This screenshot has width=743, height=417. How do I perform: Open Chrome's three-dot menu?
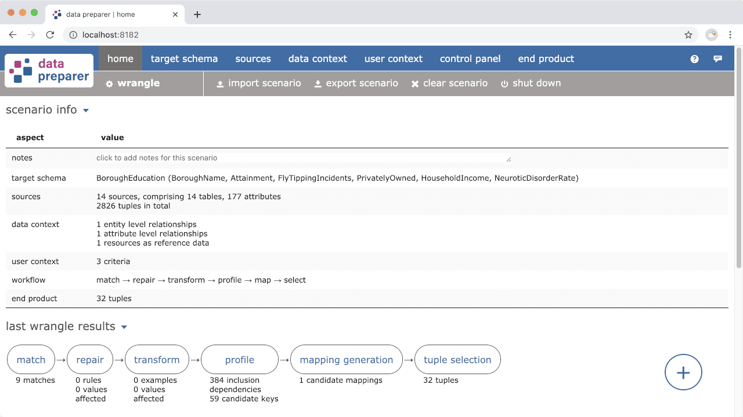731,35
